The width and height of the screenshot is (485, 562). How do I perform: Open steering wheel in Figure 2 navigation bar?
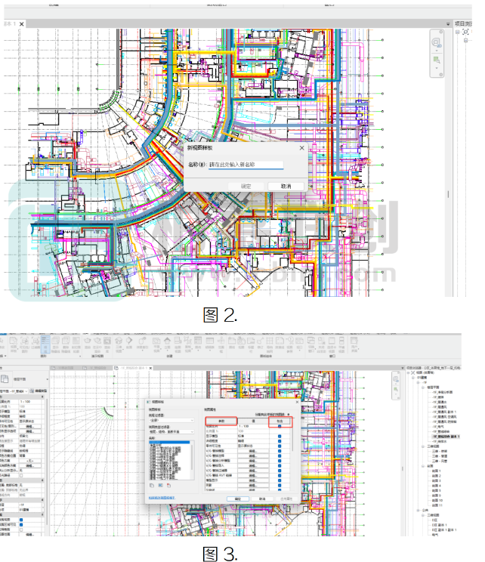click(436, 43)
